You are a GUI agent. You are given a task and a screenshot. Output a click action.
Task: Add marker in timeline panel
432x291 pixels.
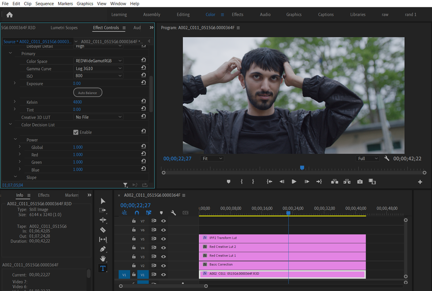tap(161, 213)
